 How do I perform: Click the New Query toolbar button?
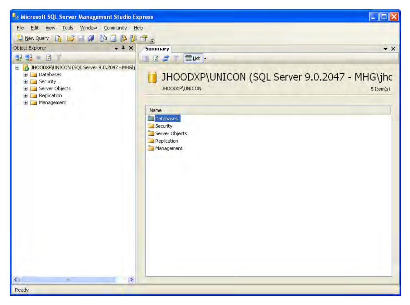[x=33, y=38]
